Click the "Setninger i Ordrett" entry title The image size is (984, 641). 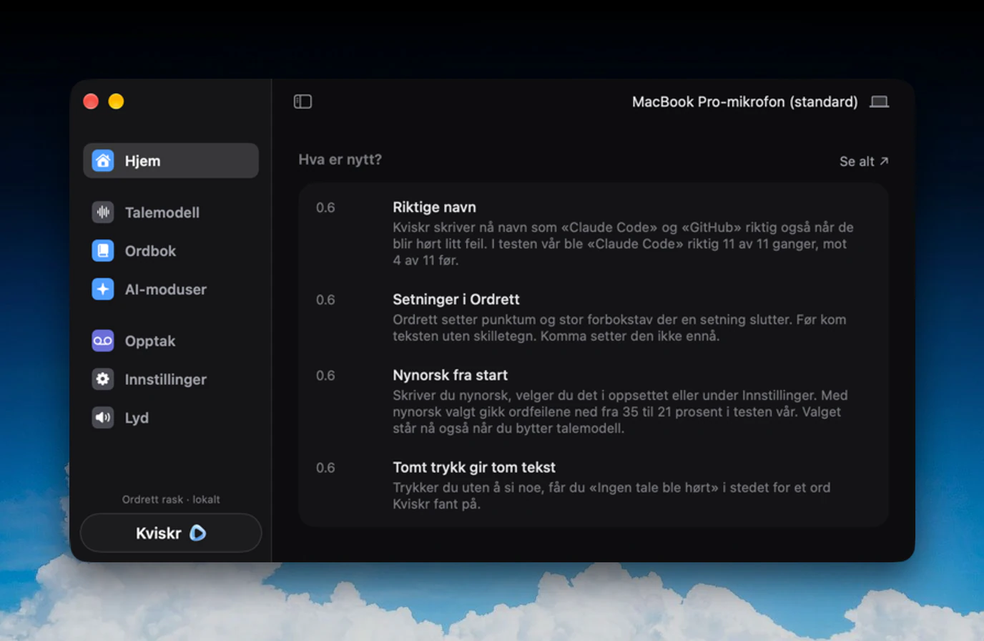tap(456, 299)
